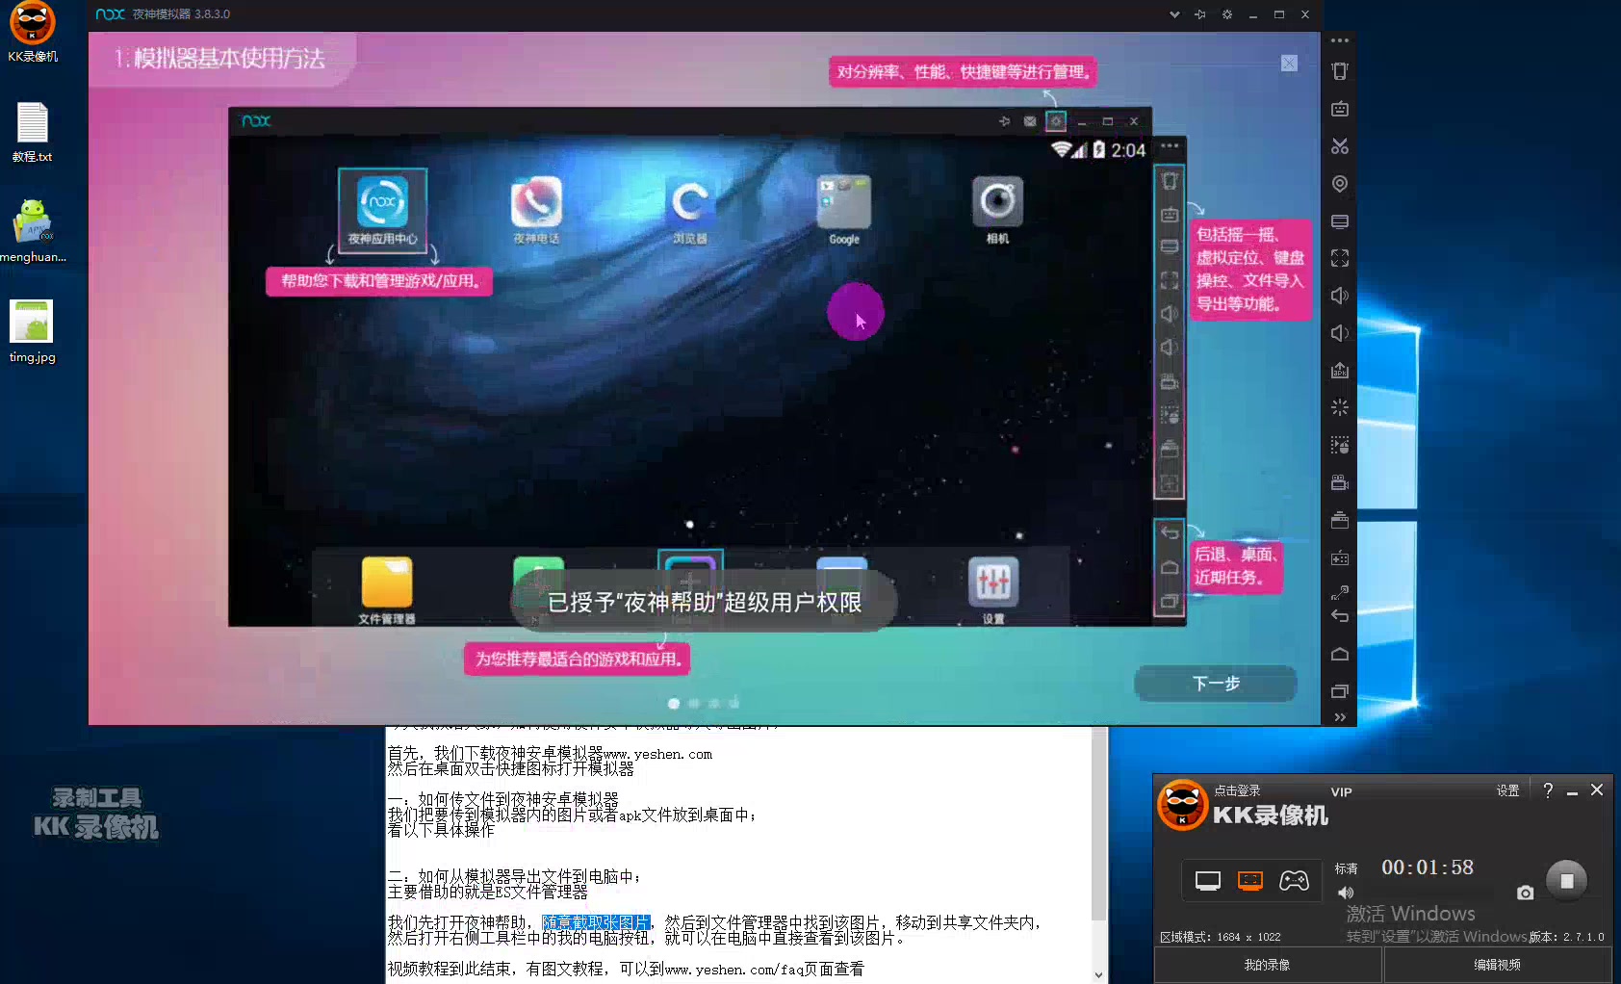The width and height of the screenshot is (1621, 984).
Task: Click the www.yeshen.com/faq text
Action: [733, 969]
